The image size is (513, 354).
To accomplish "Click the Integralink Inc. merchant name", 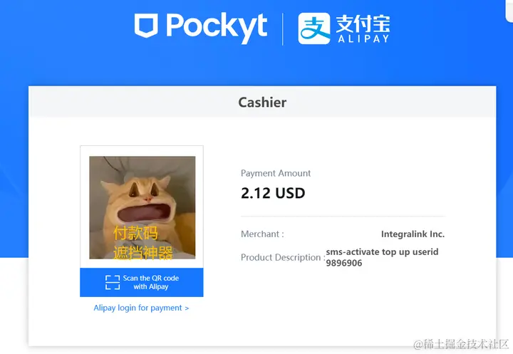I will pos(413,234).
